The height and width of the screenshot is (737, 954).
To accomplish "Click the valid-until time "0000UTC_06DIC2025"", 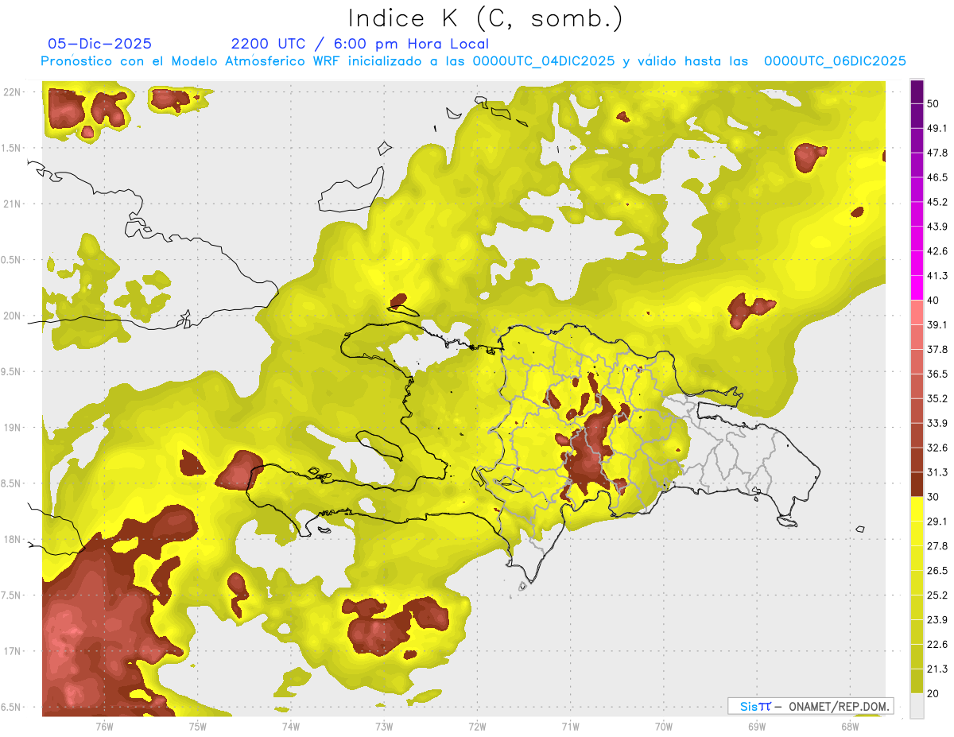I will pos(835,61).
